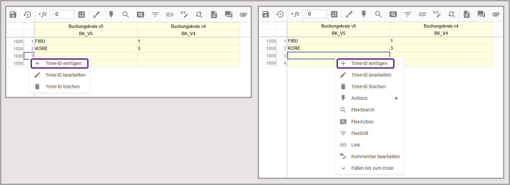Image resolution: width=510 pixels, height=185 pixels.
Task: Choose Kommentar bearbeiten in the context menu
Action: pos(375,156)
